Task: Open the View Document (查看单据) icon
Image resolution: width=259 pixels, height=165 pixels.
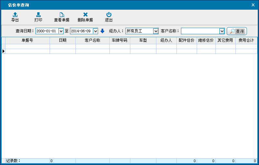Action: coord(62,15)
